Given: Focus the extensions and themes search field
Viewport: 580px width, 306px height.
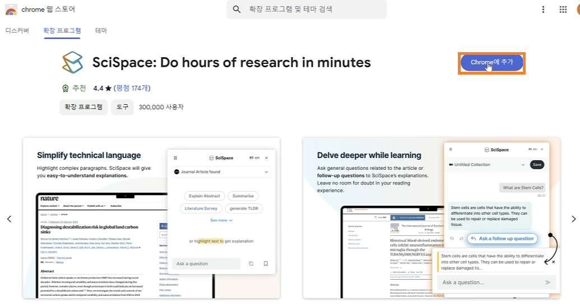Looking at the screenshot, I should point(307,10).
